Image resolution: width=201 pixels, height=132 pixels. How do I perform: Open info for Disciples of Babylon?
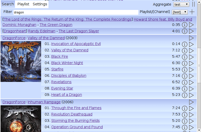click(185, 76)
